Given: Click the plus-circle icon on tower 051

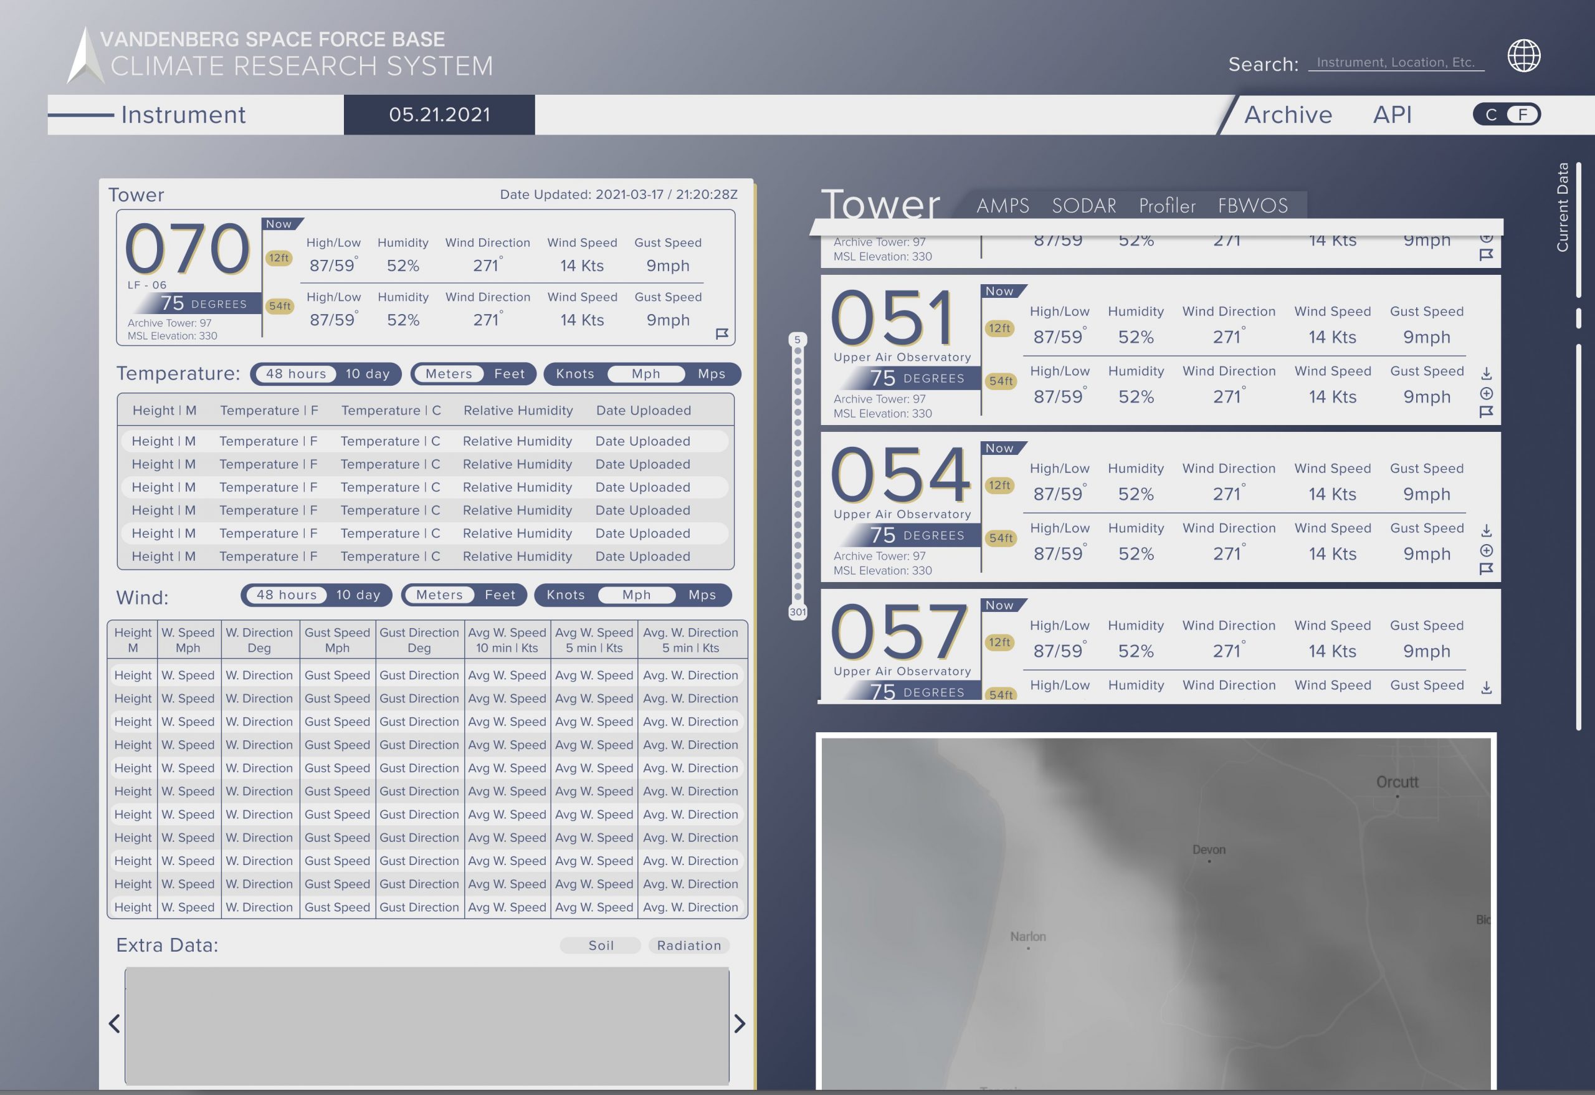Looking at the screenshot, I should 1486,393.
